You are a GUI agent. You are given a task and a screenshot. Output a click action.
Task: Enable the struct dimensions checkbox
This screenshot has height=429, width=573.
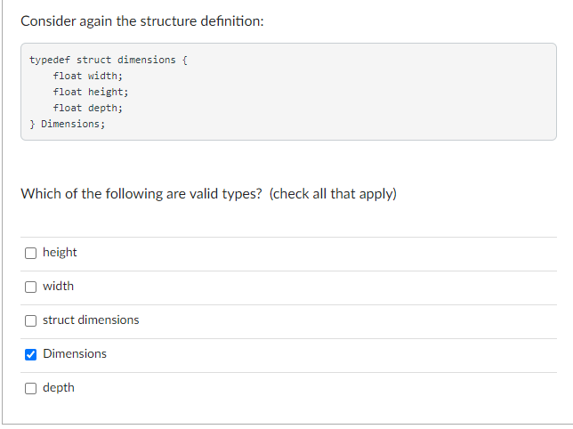(30, 320)
